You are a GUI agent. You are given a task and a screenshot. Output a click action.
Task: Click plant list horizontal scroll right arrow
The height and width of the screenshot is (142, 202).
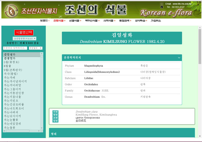pos(39,131)
